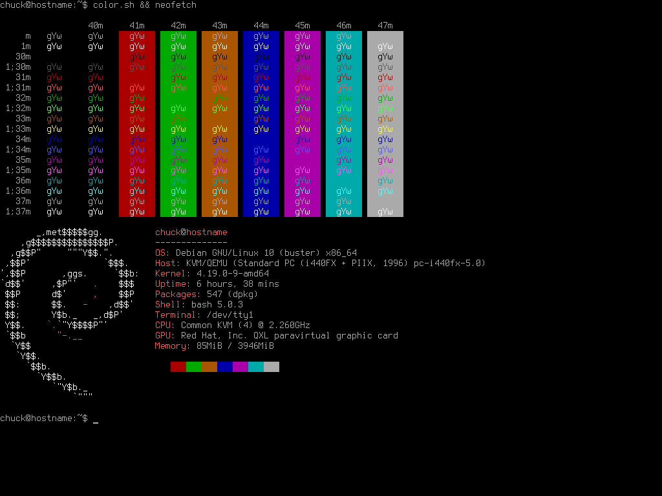Click the "44m" column header
This screenshot has height=496, width=662.
(261, 26)
